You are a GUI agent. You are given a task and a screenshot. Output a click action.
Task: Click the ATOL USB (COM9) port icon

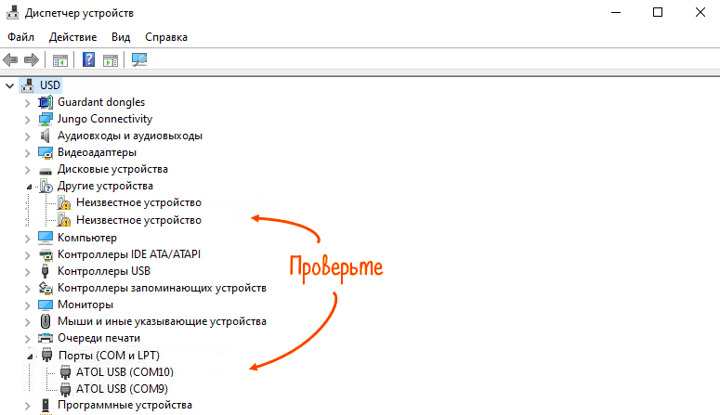(65, 389)
